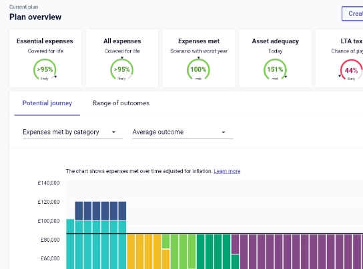The width and height of the screenshot is (363, 269).
Task: Click the £120,000 axis label
Action: tap(49, 202)
